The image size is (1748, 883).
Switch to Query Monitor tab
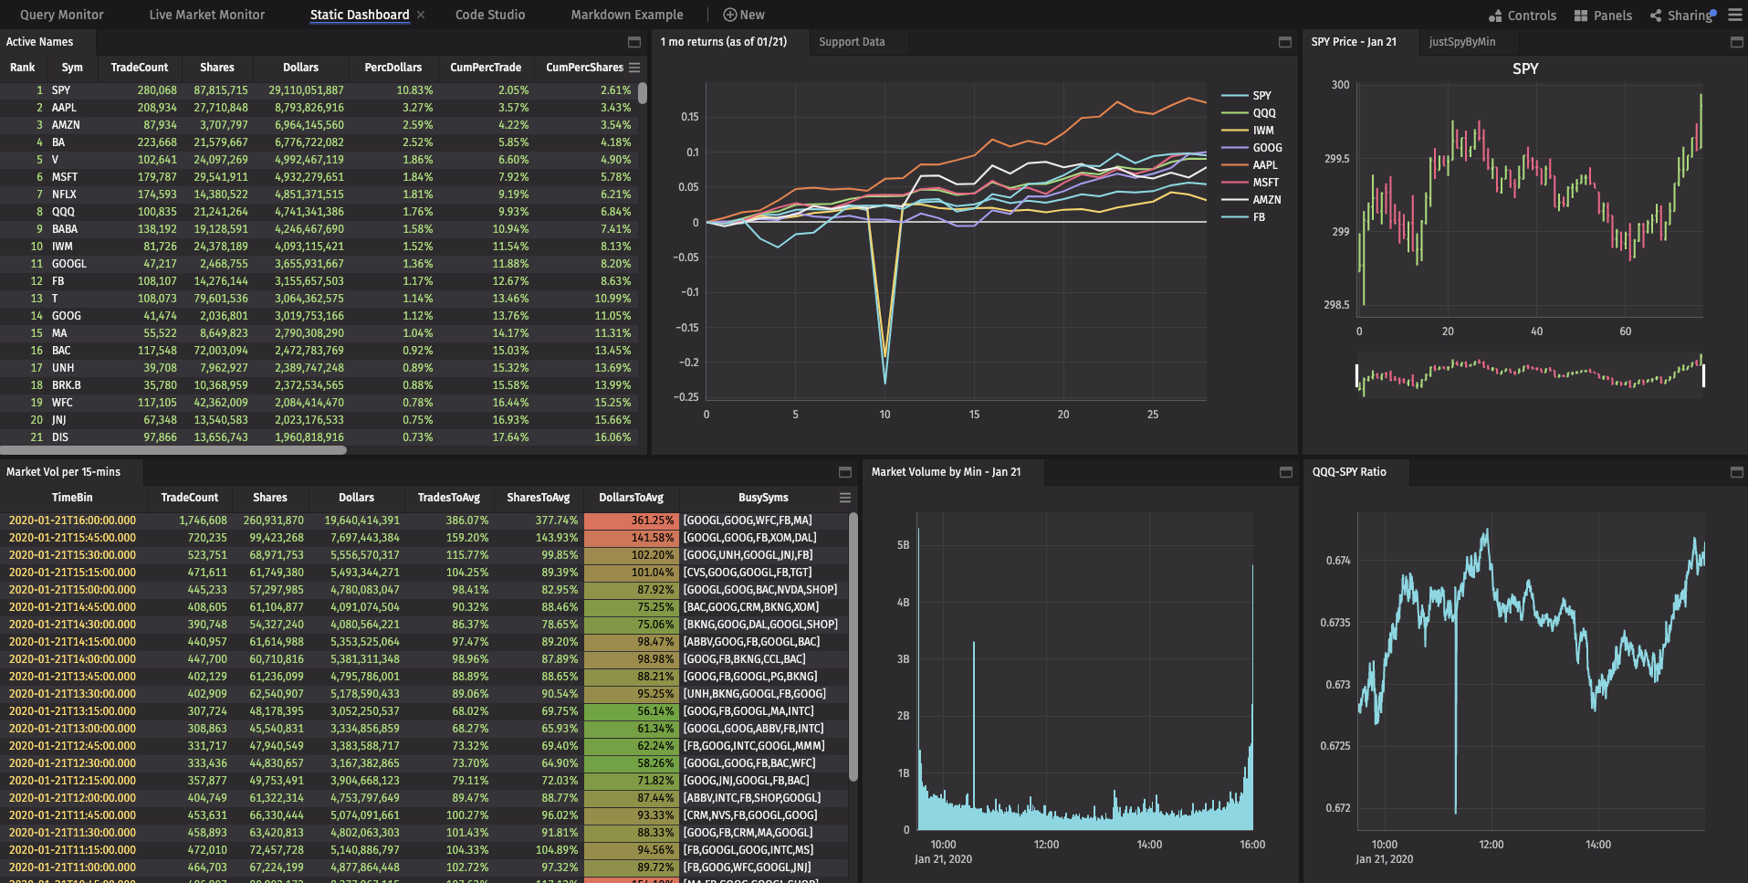(62, 15)
